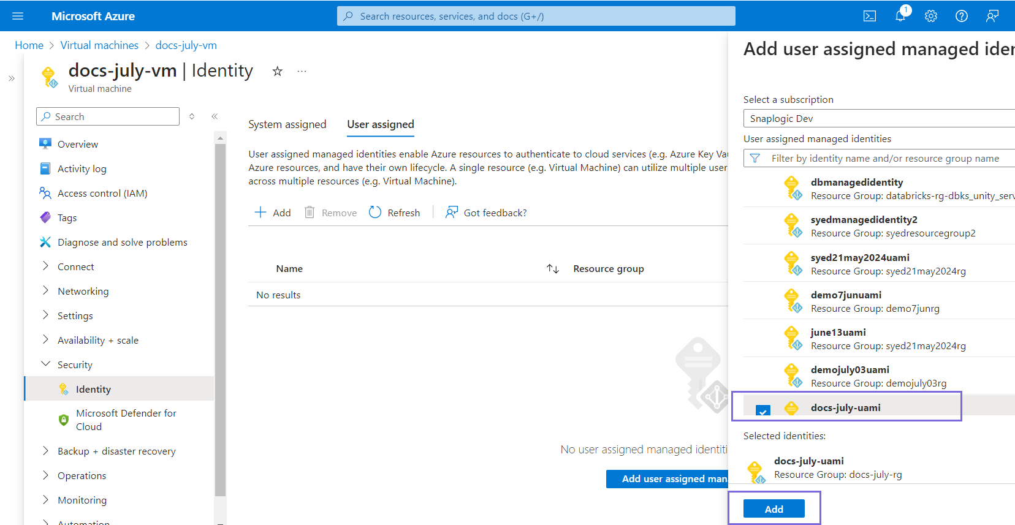Uncheck the docs-july-uami checkbox
The width and height of the screenshot is (1015, 525).
(x=762, y=410)
